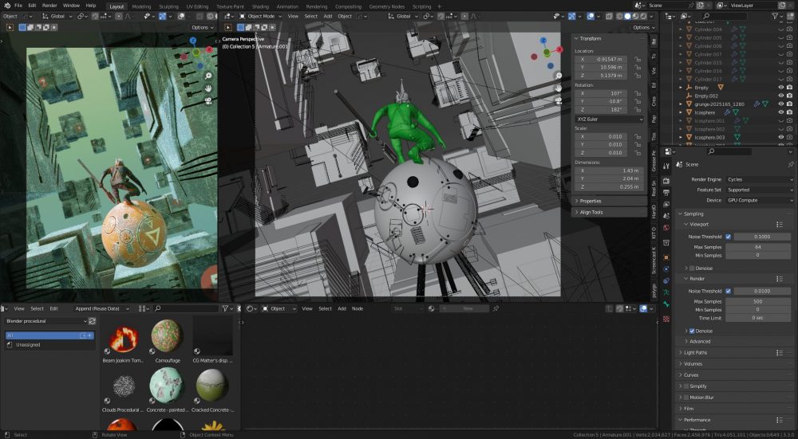798x439 pixels.
Task: Open the Render properties tab icon
Action: coord(666,180)
